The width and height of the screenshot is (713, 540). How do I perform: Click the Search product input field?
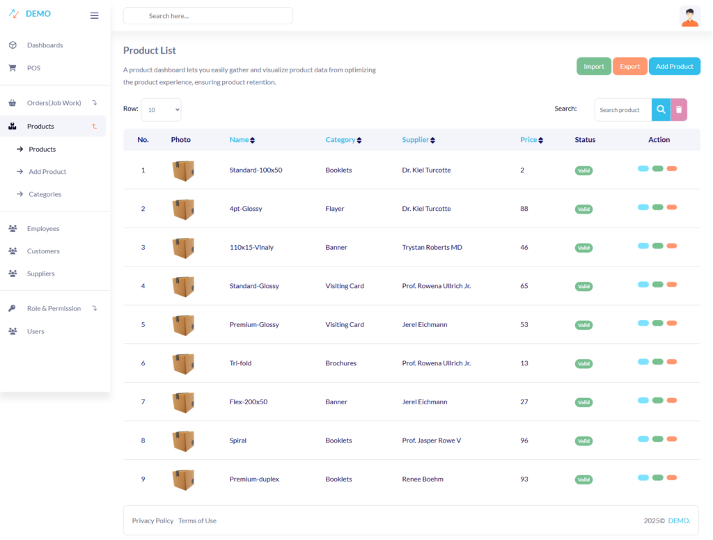(622, 110)
